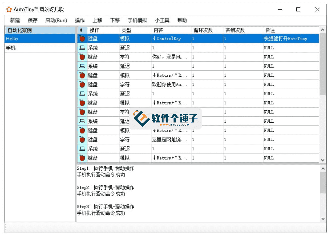Click the 循环次数 column header

(203, 30)
